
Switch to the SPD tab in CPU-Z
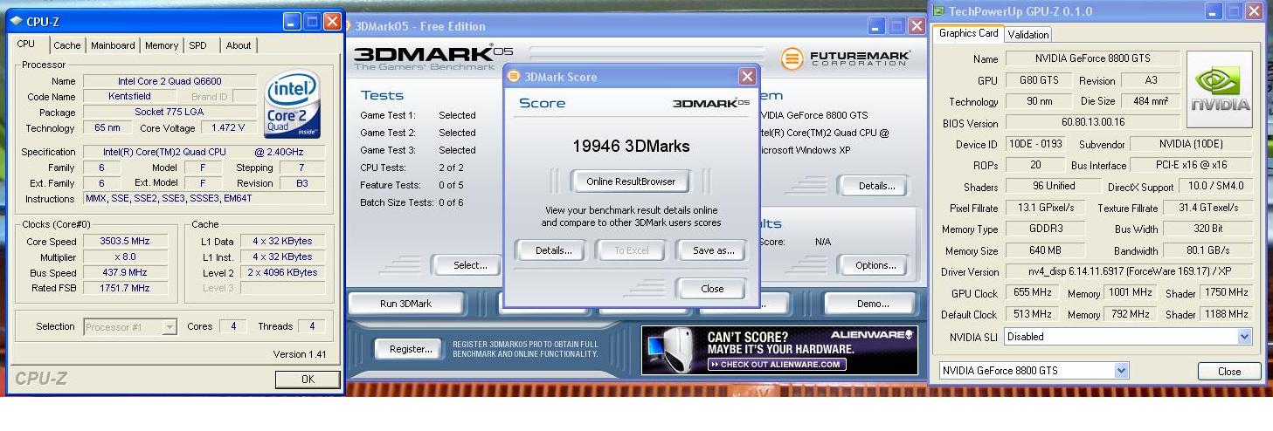[198, 45]
